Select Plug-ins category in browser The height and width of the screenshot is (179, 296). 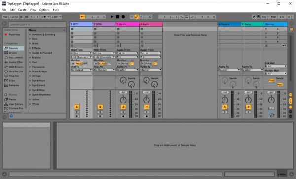(x=14, y=76)
